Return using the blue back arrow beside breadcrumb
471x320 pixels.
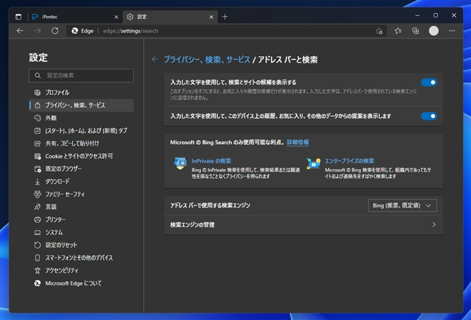[155, 60]
